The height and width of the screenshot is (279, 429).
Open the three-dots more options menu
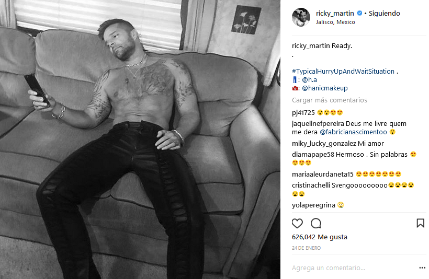[422, 268]
